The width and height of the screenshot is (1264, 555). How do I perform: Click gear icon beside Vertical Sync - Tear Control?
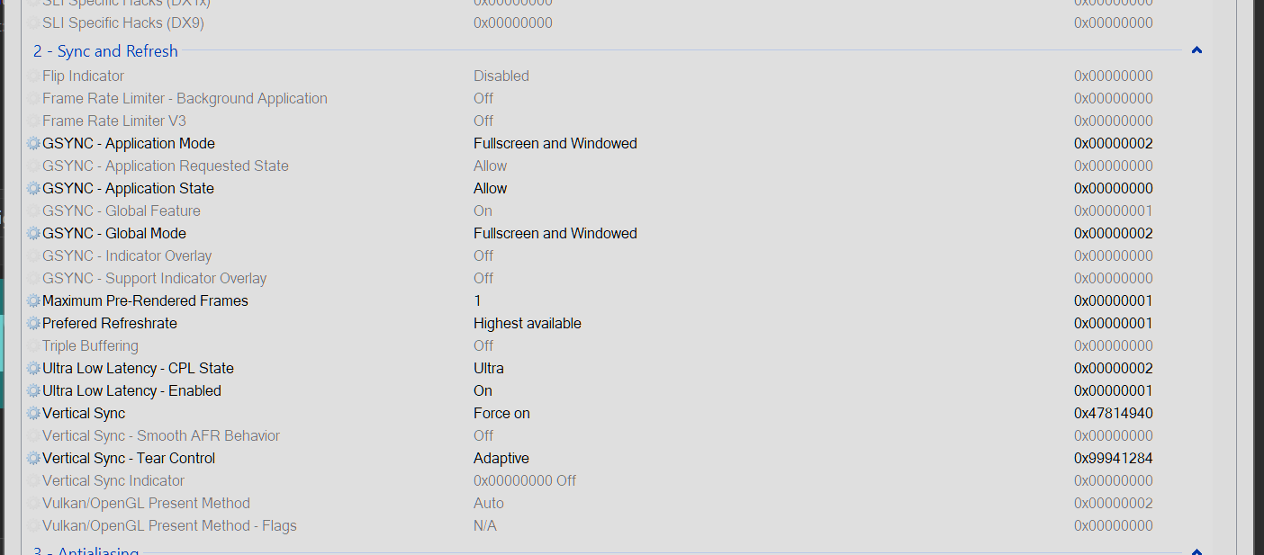[34, 459]
